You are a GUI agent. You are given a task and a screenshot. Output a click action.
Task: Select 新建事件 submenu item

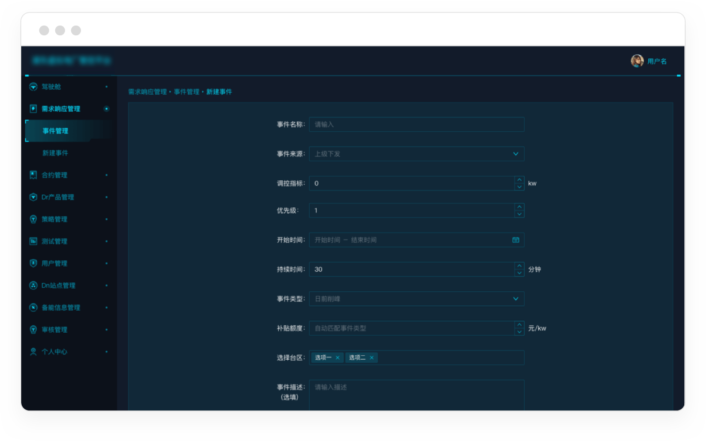(x=69, y=153)
